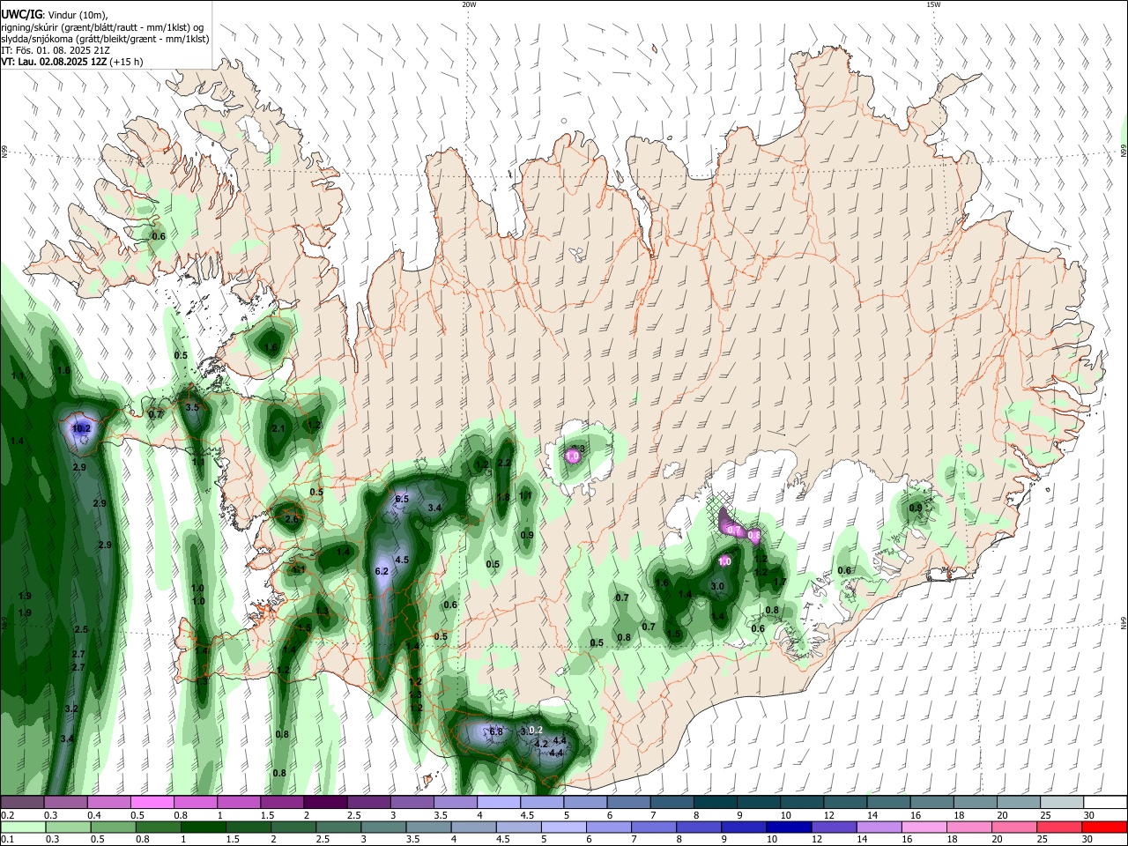1128x846 pixels.
Task: Click the '3.5' precipitation value on the map
Action: point(192,407)
